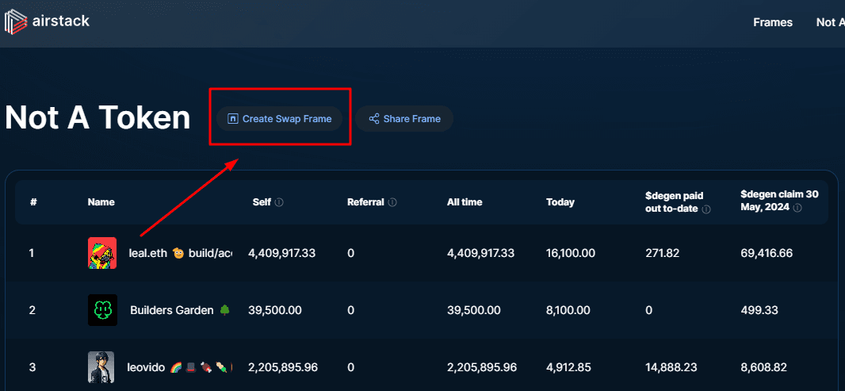Click the Create Swap Frame button

pyautogui.click(x=280, y=119)
